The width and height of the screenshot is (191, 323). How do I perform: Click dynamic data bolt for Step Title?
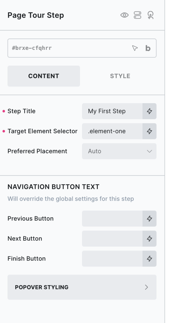click(x=149, y=111)
